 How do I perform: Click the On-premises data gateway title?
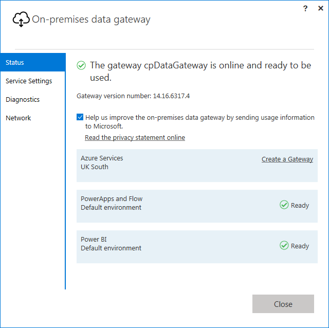(91, 20)
